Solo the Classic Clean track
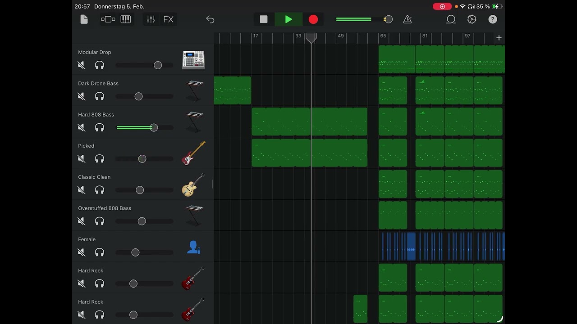The width and height of the screenshot is (577, 324). pyautogui.click(x=100, y=190)
